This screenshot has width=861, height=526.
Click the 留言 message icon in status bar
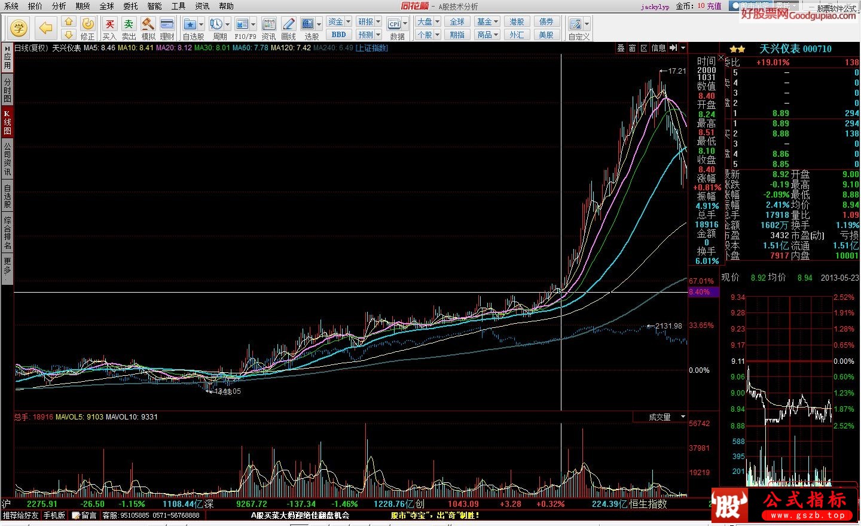click(84, 515)
